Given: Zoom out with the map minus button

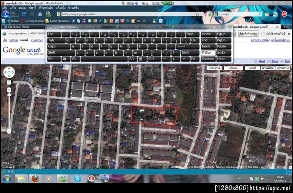Looking at the screenshot, I should click(9, 131).
